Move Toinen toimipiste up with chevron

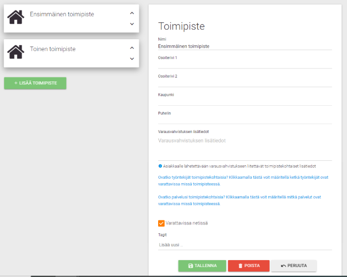132,48
